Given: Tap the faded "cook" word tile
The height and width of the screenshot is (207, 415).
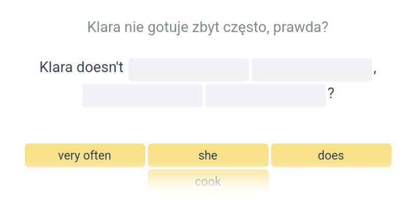Looking at the screenshot, I should 208,181.
